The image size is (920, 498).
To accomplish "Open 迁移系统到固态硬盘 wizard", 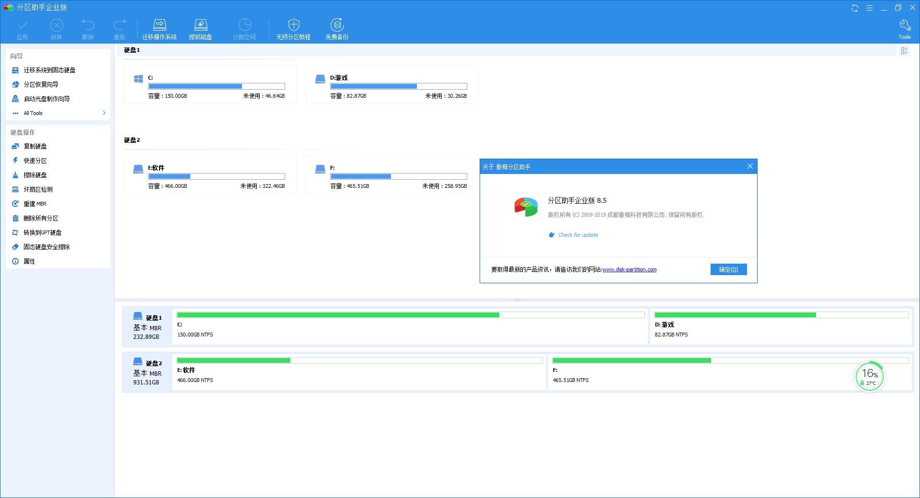I will [49, 70].
